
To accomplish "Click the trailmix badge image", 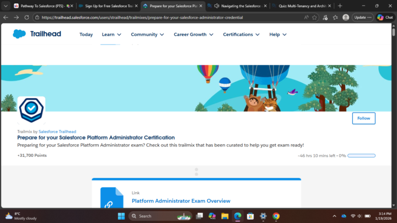I will 31,110.
